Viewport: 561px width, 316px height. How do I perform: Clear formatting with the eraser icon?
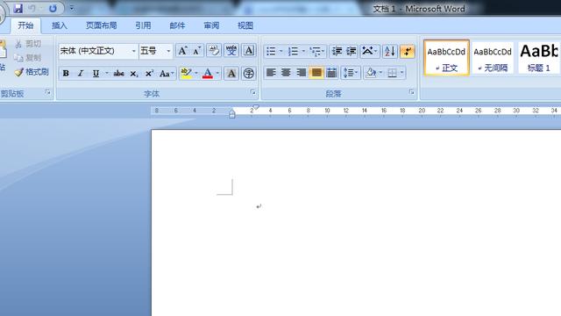point(214,51)
